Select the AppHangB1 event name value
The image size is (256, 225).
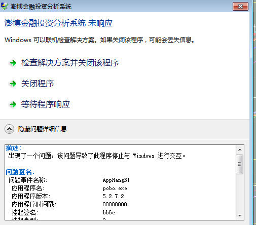click(116, 180)
